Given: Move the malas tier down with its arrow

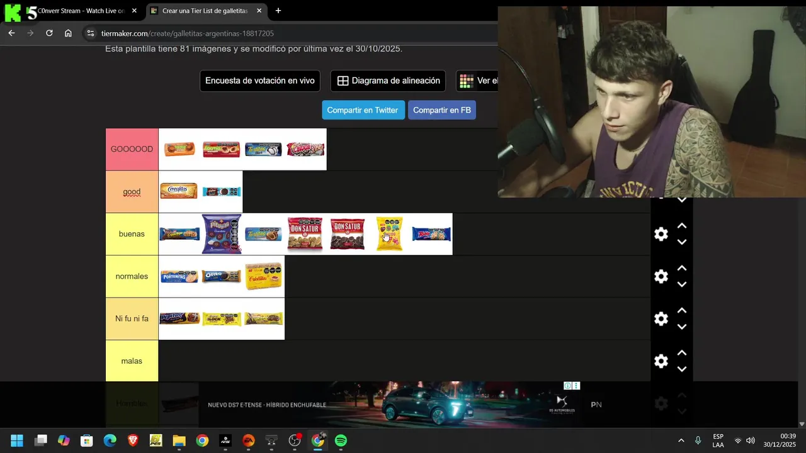Looking at the screenshot, I should point(681,369).
